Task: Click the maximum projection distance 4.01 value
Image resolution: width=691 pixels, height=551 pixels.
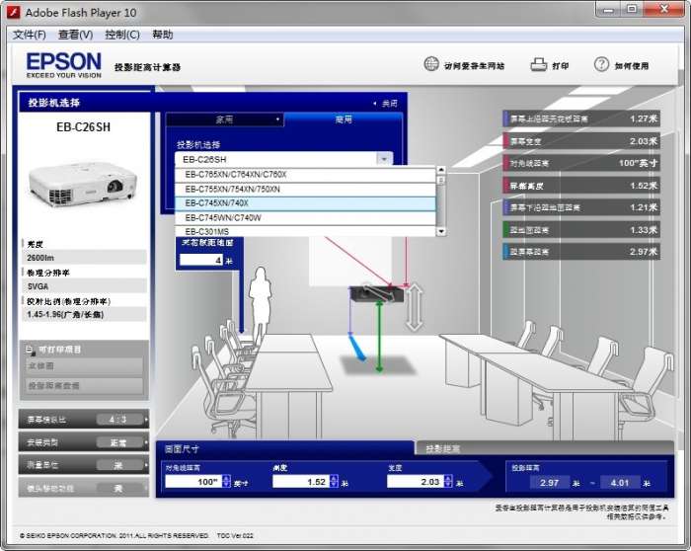Action: pyautogui.click(x=620, y=483)
